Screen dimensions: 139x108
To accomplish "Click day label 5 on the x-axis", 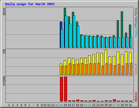I will pos(25,105).
